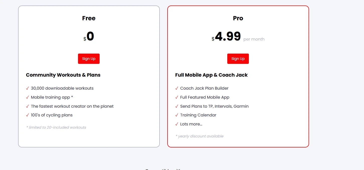Click checkmark beside Send Plans to TP
Viewport: 364px width, 170px height.
(x=177, y=106)
